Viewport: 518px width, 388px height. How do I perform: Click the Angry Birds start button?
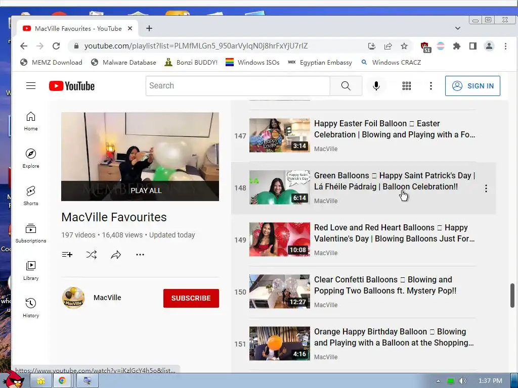tap(14, 379)
